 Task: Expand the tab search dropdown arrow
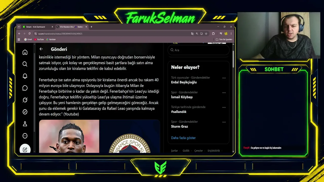click(x=19, y=27)
